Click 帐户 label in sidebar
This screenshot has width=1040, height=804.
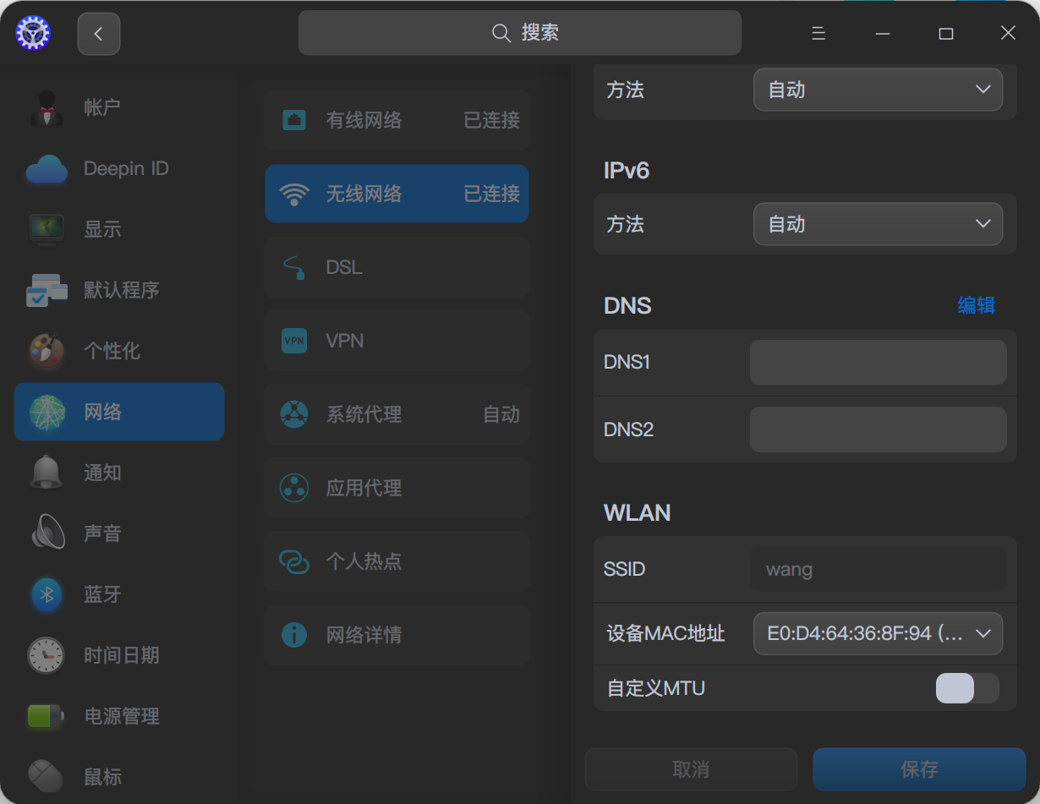102,107
